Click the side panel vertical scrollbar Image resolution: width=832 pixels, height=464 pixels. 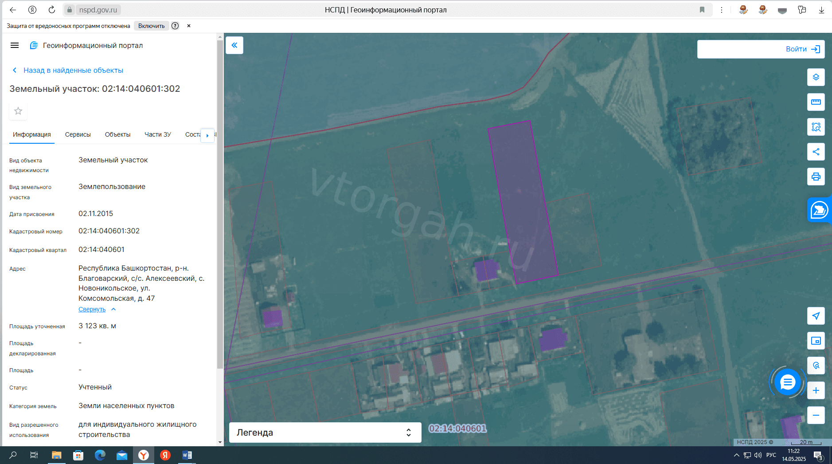(x=220, y=204)
